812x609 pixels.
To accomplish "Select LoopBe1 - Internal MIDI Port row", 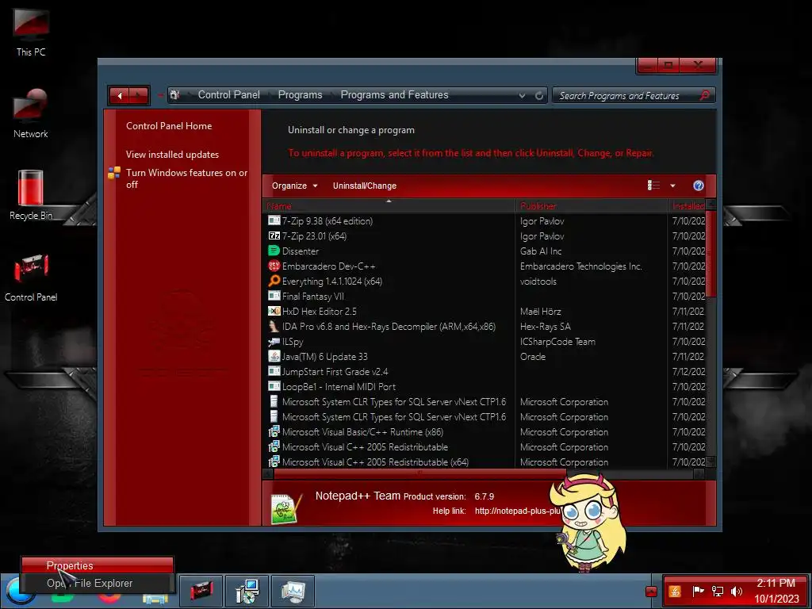I will tap(486, 386).
